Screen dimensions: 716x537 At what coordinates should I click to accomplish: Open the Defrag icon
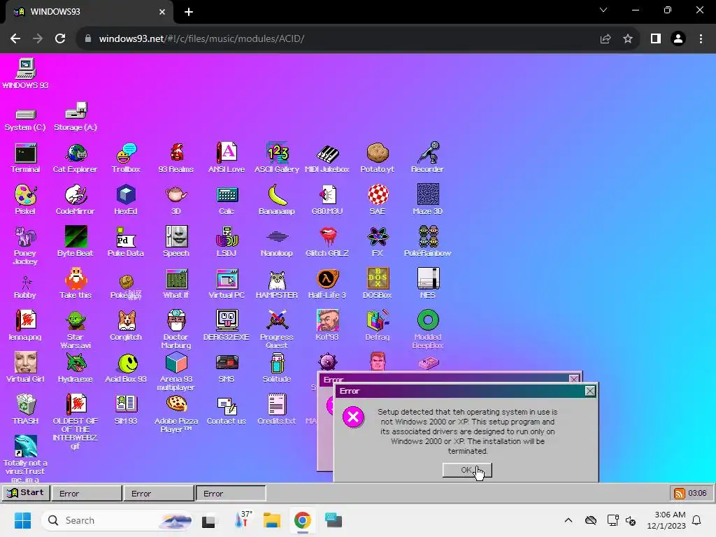pyautogui.click(x=378, y=325)
